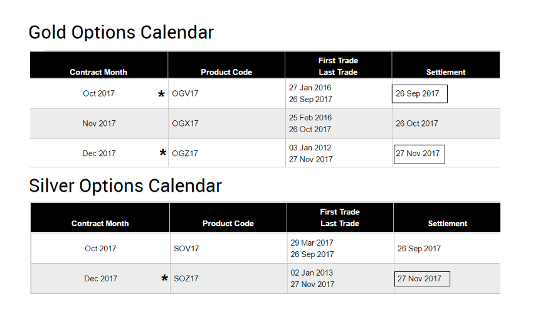Click the Contract Month header in the gold table
533x329 pixels.
point(98,72)
